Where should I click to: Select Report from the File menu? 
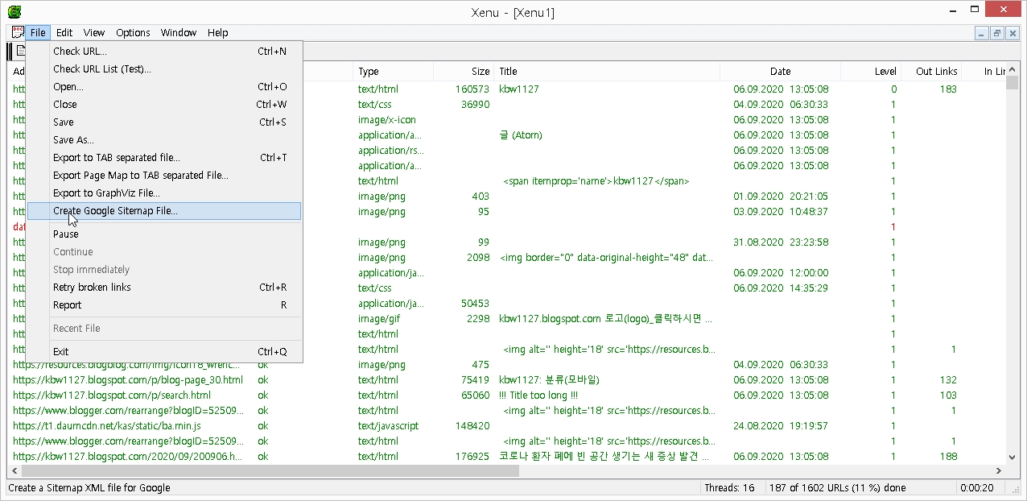[x=164, y=305]
